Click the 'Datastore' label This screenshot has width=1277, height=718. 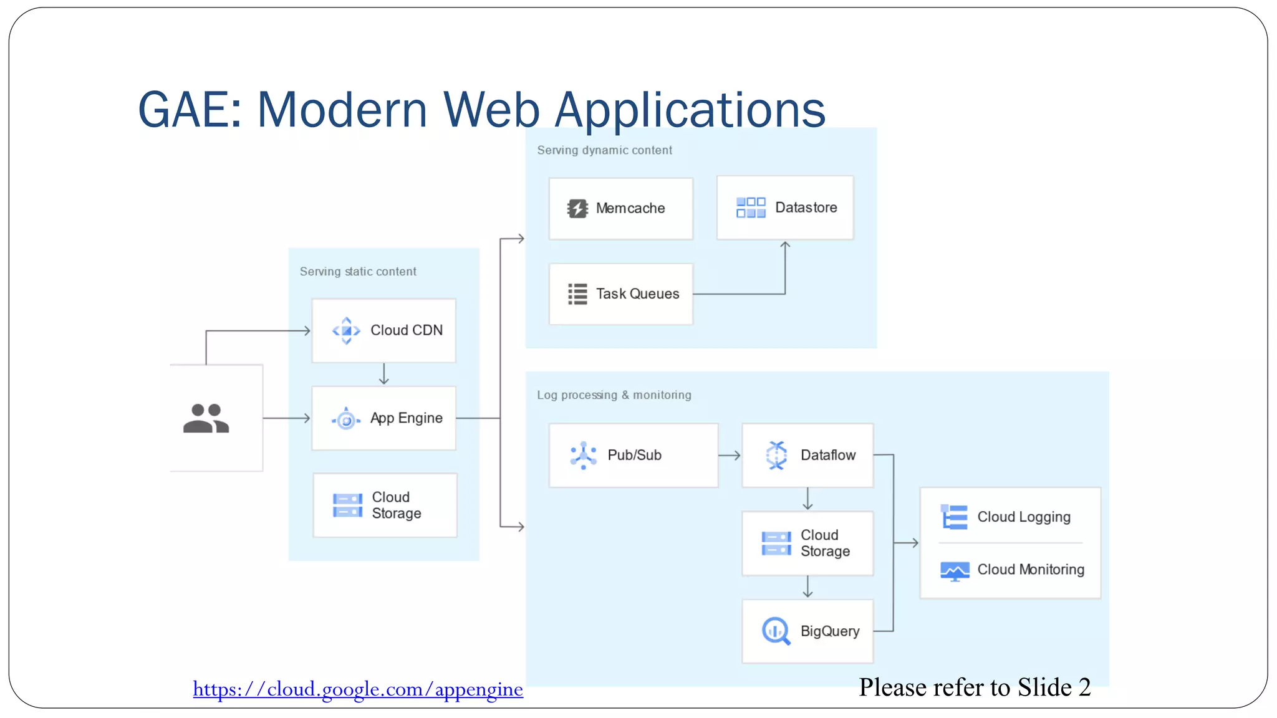point(806,208)
